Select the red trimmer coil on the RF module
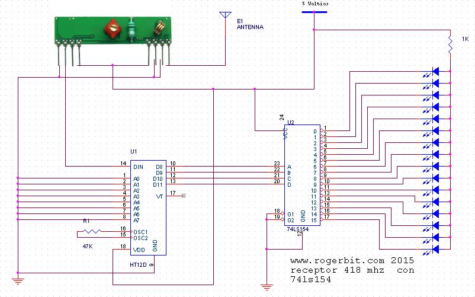 113,29
